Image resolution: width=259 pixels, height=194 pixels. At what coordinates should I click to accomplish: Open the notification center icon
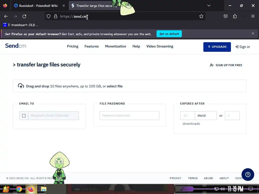click(x=251, y=189)
